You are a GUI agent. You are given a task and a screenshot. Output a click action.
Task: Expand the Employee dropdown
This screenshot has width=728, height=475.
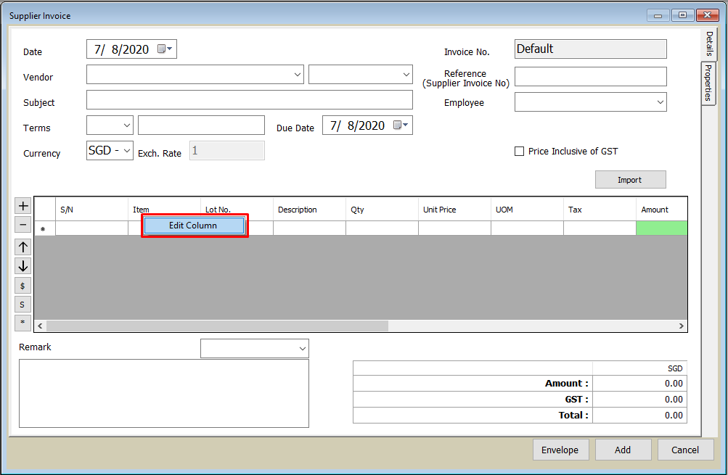pyautogui.click(x=660, y=102)
